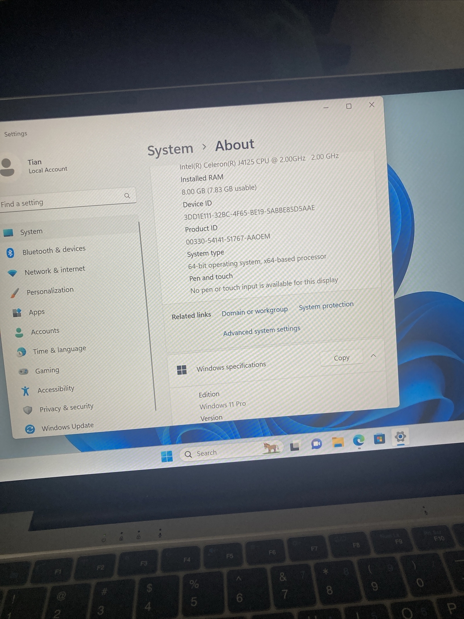This screenshot has height=619, width=464.
Task: Open Time & language settings
Action: tap(59, 350)
